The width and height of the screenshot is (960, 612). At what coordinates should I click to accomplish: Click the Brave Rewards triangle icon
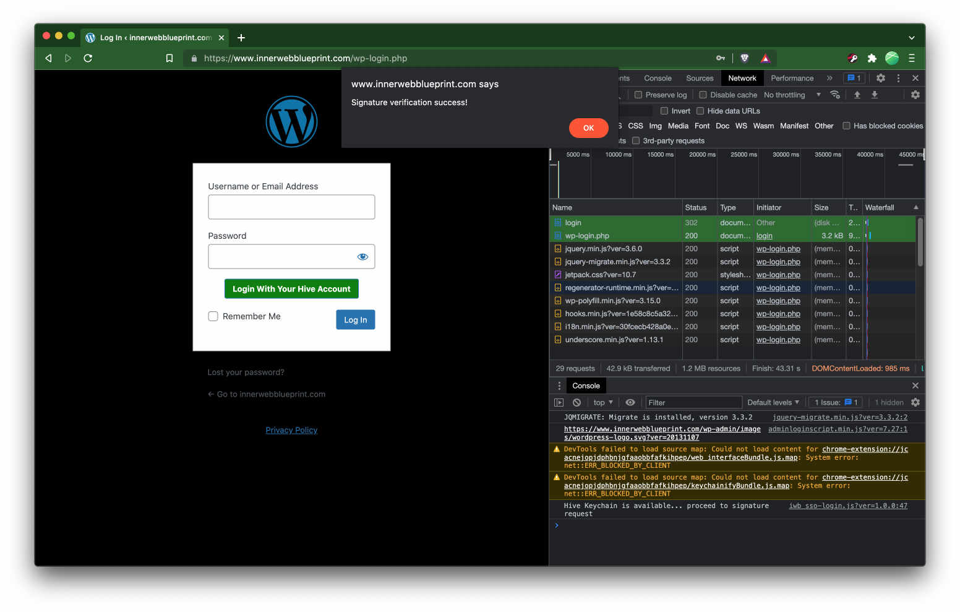(x=765, y=58)
